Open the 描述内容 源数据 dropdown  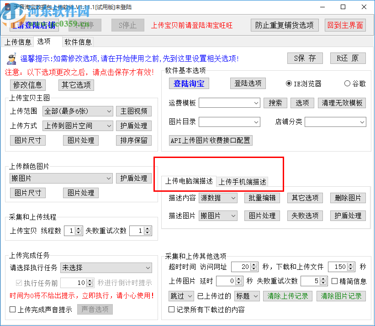point(218,198)
